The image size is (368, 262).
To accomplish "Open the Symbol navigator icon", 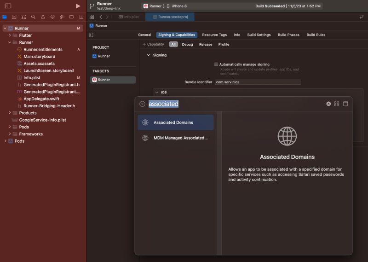I will click(x=24, y=17).
